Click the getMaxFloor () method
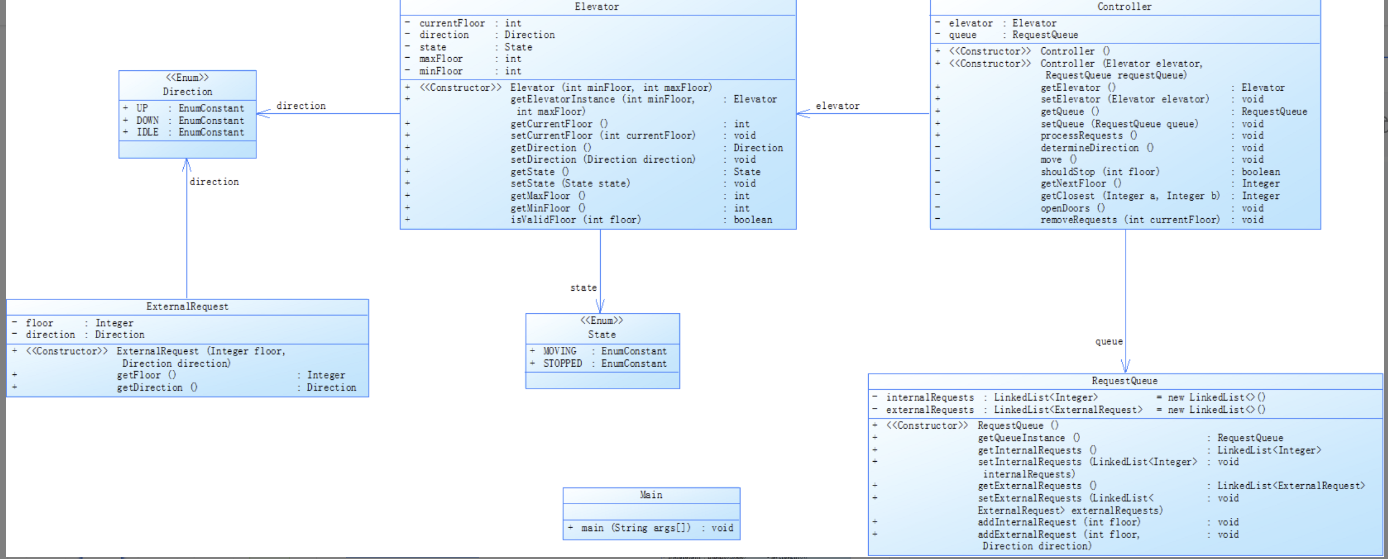1388x559 pixels. tap(577, 196)
